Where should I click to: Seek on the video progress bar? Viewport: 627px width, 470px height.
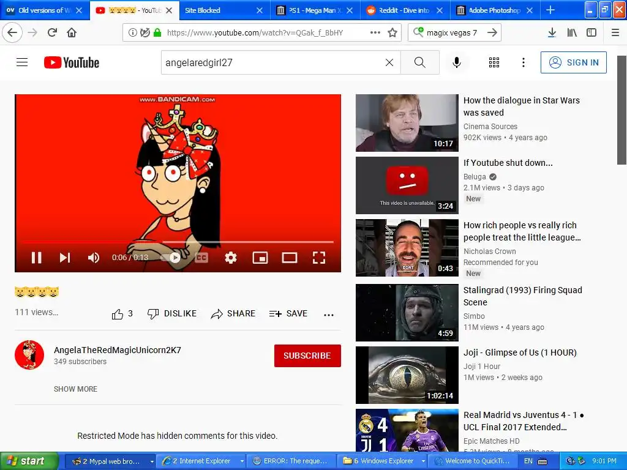tap(178, 242)
